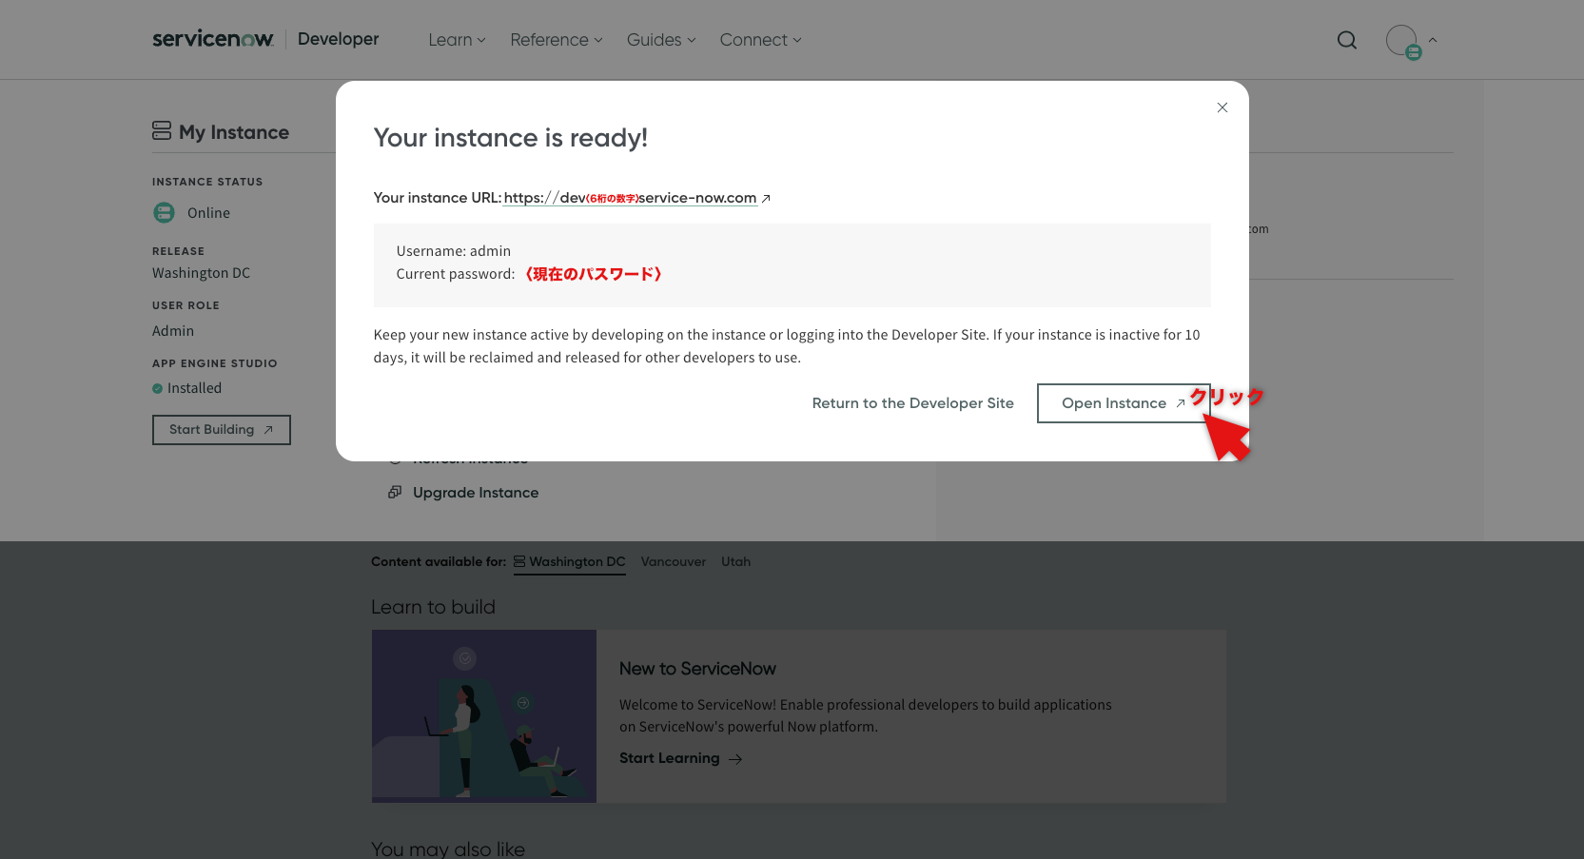Click the Upgrade Instance stacked-squares icon
Screen dimensions: 1584x859
395,492
